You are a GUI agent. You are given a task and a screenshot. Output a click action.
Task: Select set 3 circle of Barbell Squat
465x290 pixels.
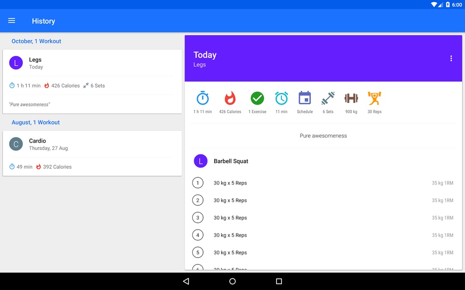[198, 218]
